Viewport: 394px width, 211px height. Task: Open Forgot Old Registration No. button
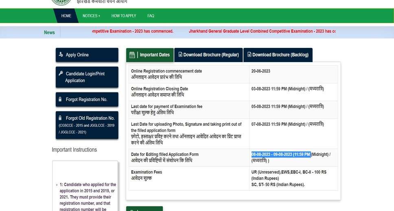(x=87, y=125)
